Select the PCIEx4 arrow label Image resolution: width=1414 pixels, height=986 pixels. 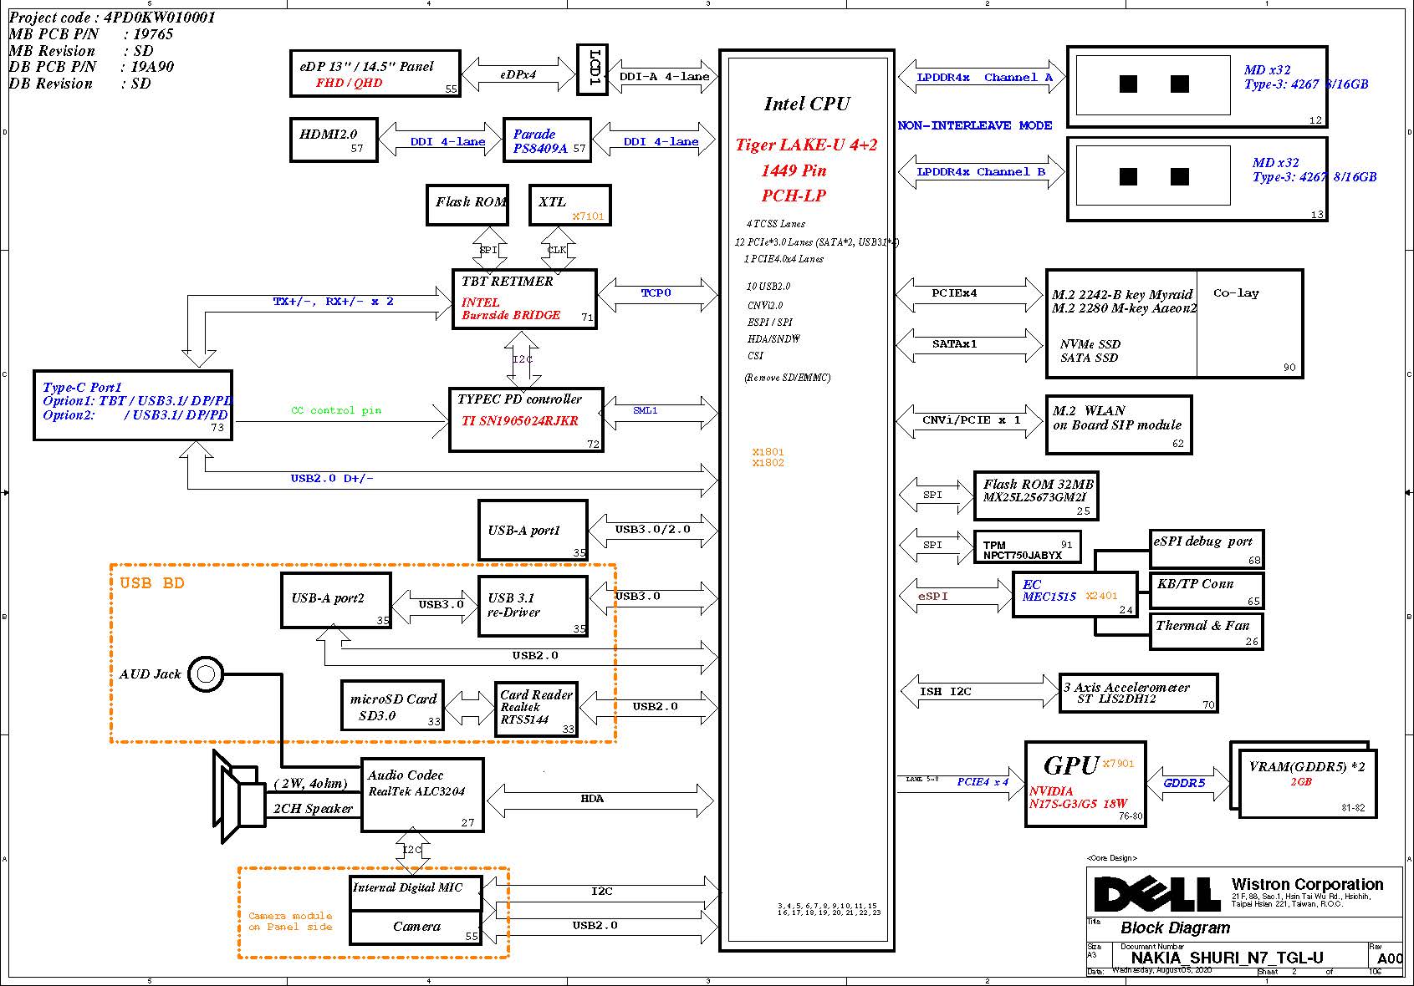pos(955,293)
